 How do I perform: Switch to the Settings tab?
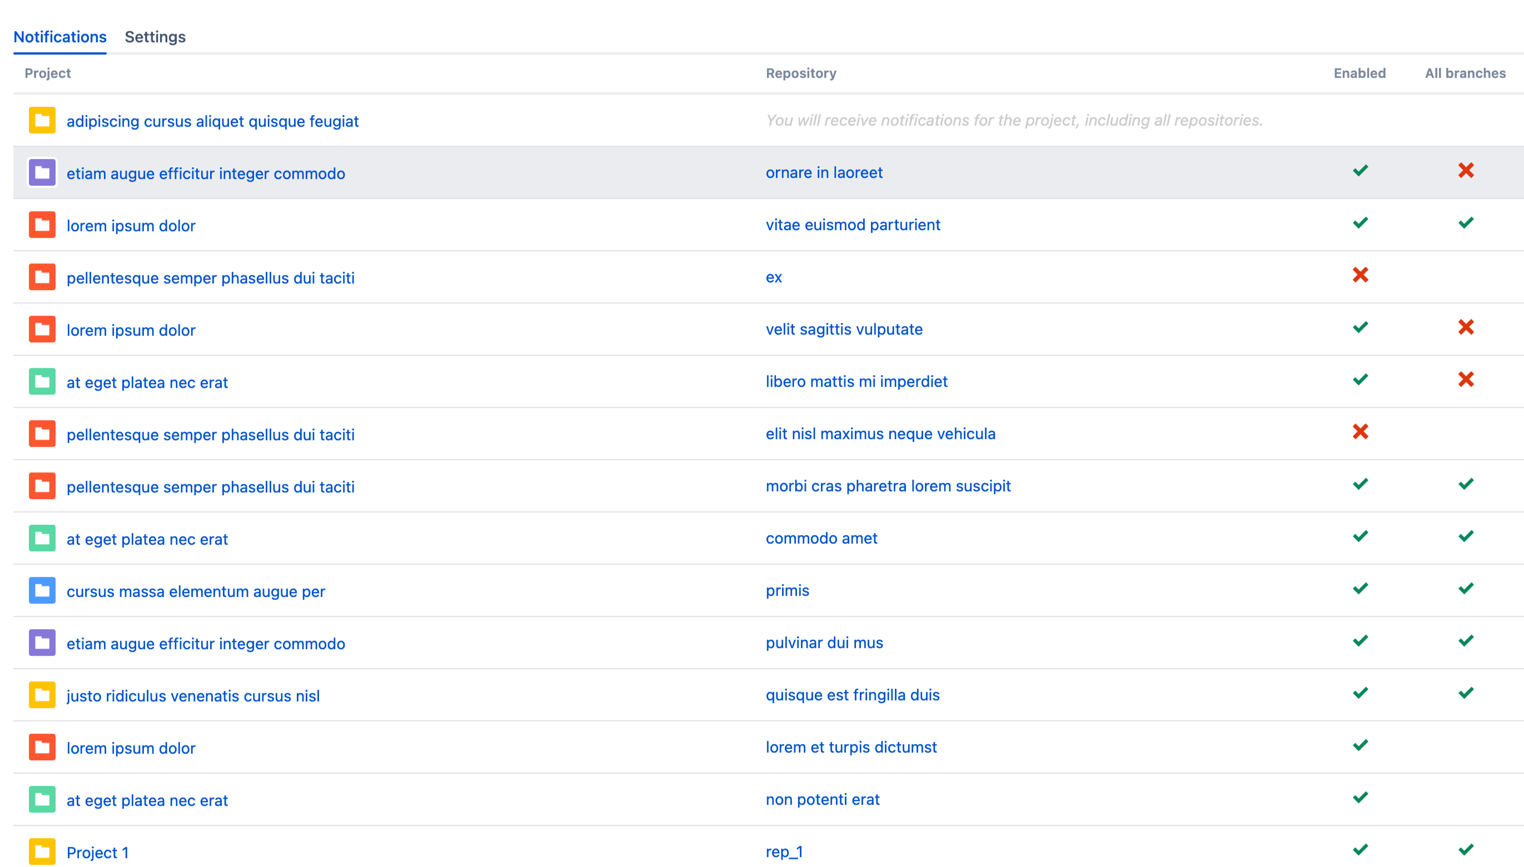click(155, 37)
